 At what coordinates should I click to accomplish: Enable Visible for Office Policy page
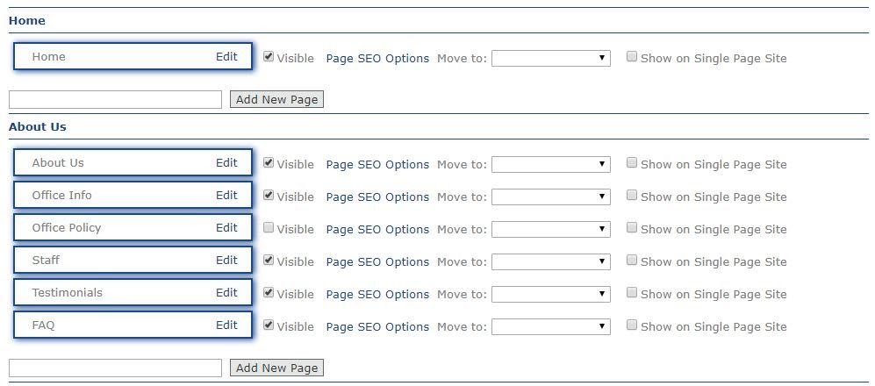(x=269, y=228)
